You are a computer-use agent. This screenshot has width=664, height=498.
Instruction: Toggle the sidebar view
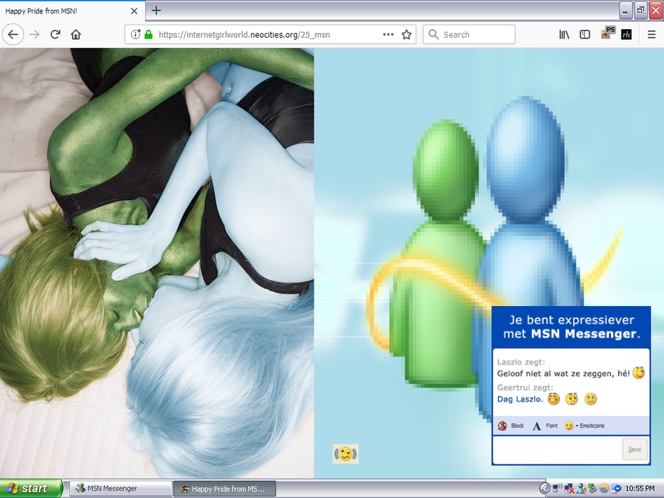click(585, 35)
